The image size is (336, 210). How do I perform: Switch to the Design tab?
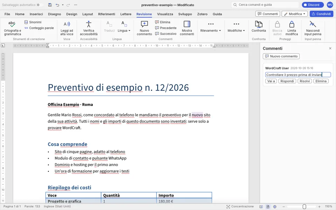[x=71, y=14]
